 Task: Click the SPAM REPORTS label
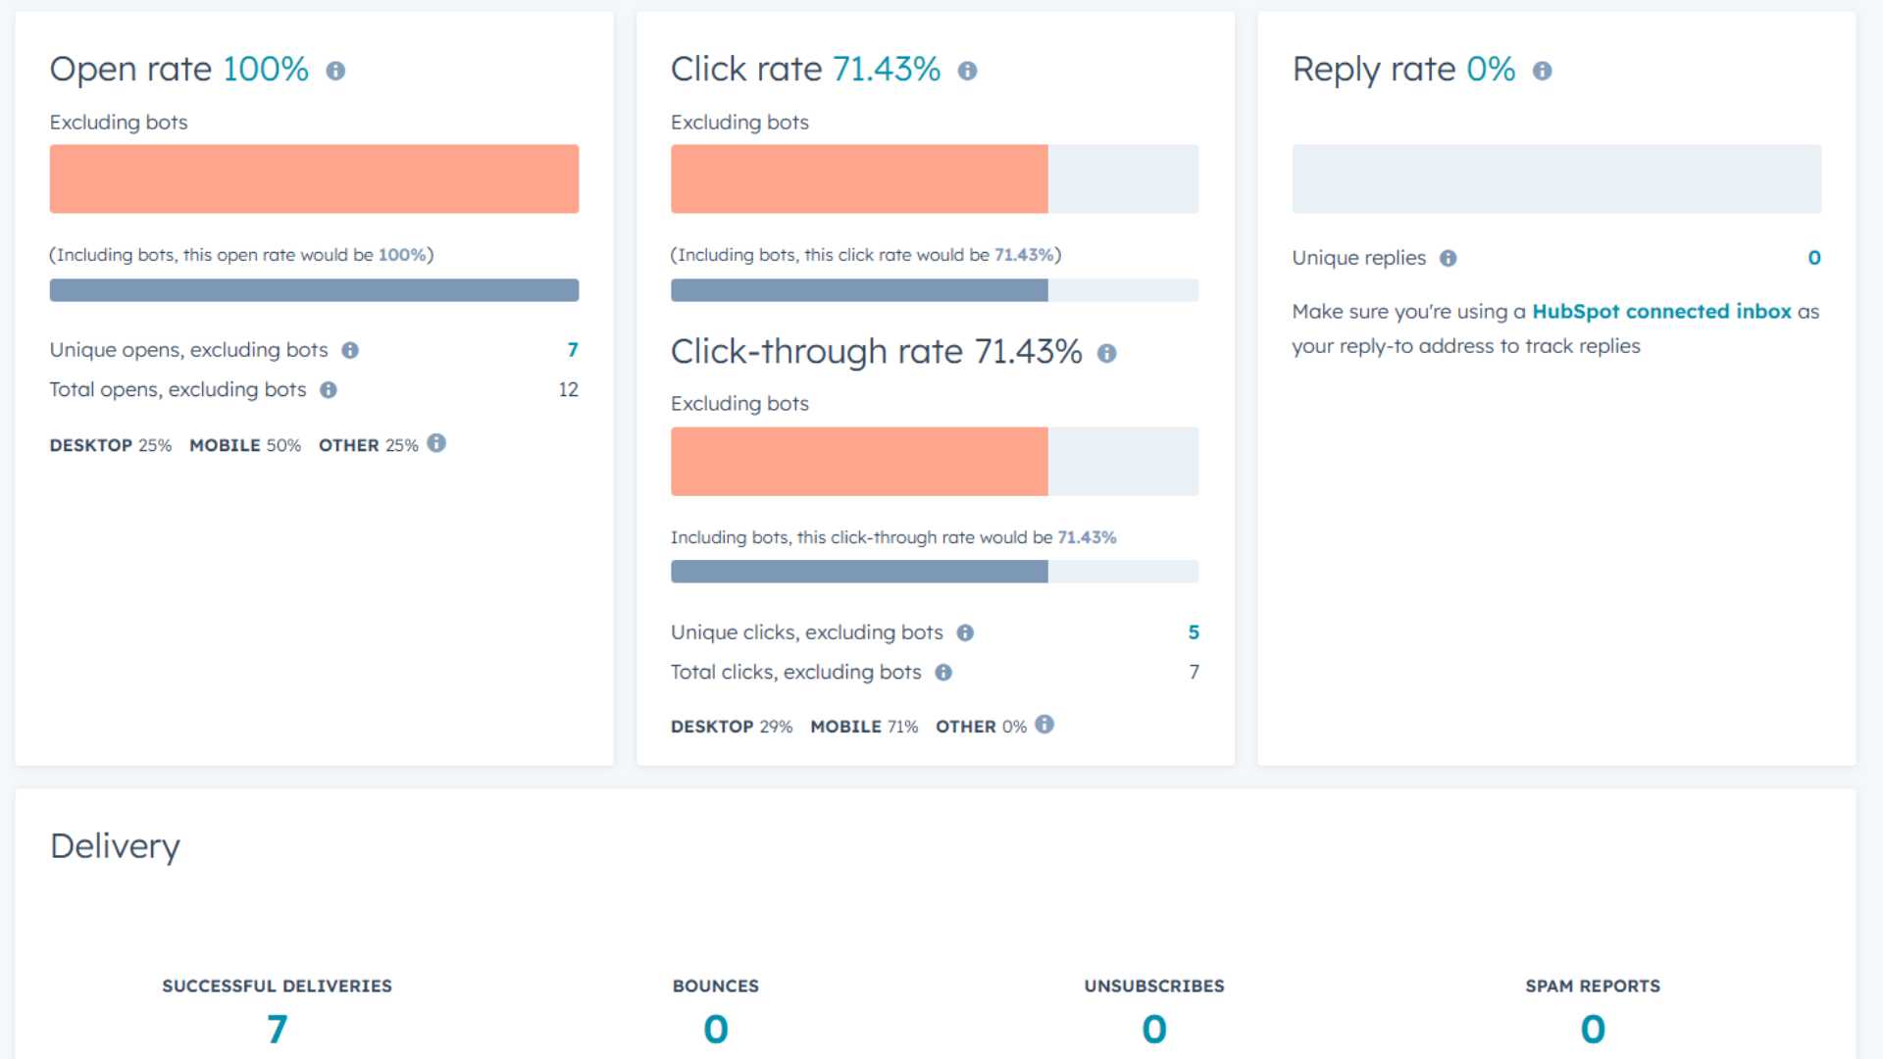1593,986
